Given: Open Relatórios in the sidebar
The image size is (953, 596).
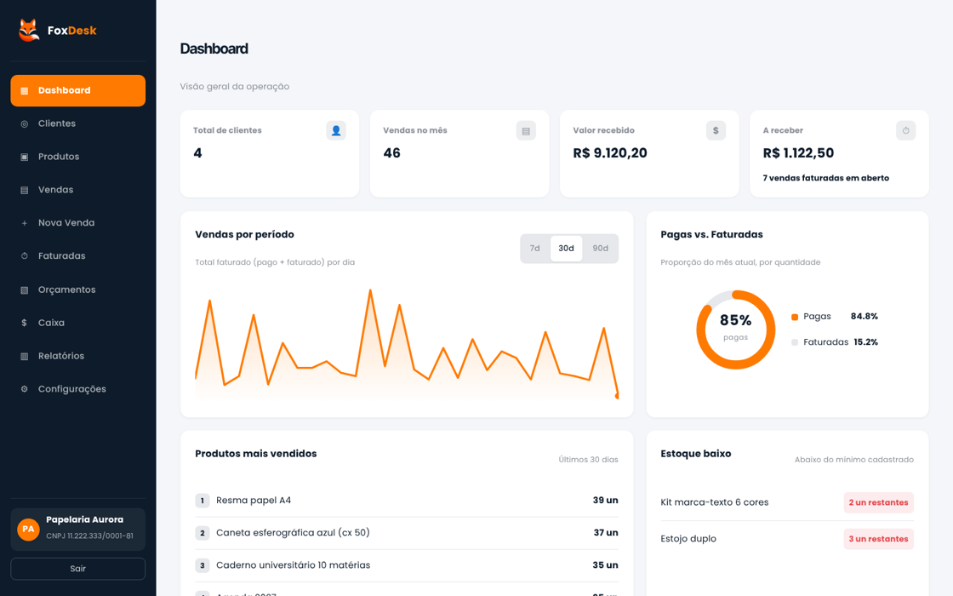Looking at the screenshot, I should click(x=77, y=356).
